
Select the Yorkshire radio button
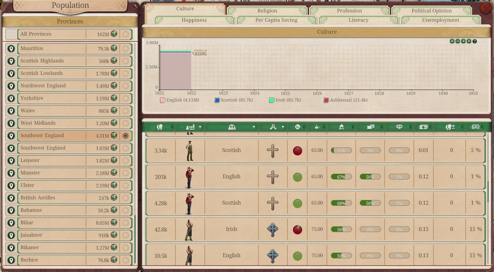pos(125,98)
